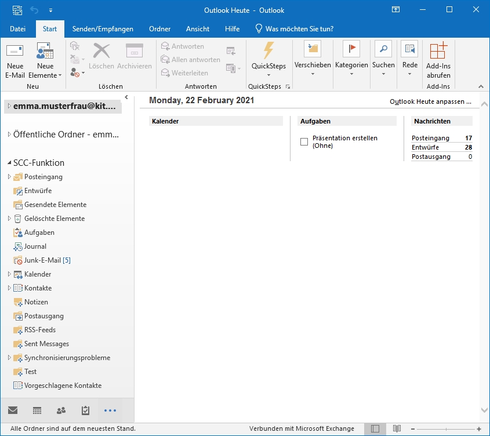Image resolution: width=490 pixels, height=436 pixels.
Task: Click the Neue E-Mail icon
Action: coord(15,51)
